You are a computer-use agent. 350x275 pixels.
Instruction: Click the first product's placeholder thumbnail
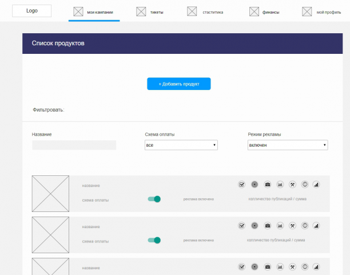pos(50,194)
